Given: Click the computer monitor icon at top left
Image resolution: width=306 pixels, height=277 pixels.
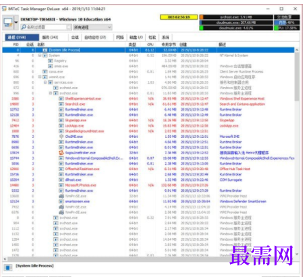Looking at the screenshot, I should pos(8,23).
